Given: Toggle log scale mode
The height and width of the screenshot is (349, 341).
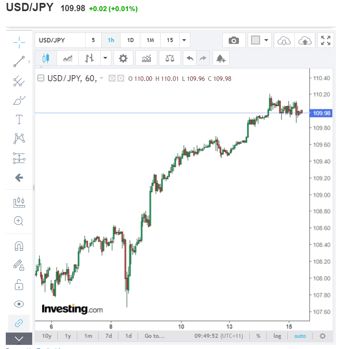Looking at the screenshot, I should (x=277, y=336).
